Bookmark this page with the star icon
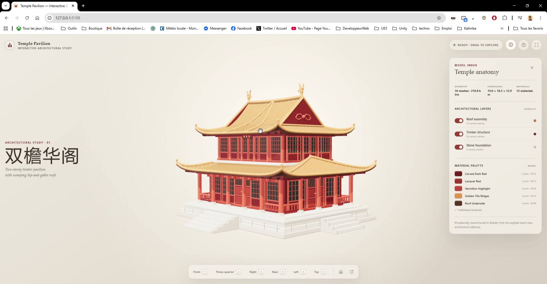The width and height of the screenshot is (547, 284). point(439,18)
